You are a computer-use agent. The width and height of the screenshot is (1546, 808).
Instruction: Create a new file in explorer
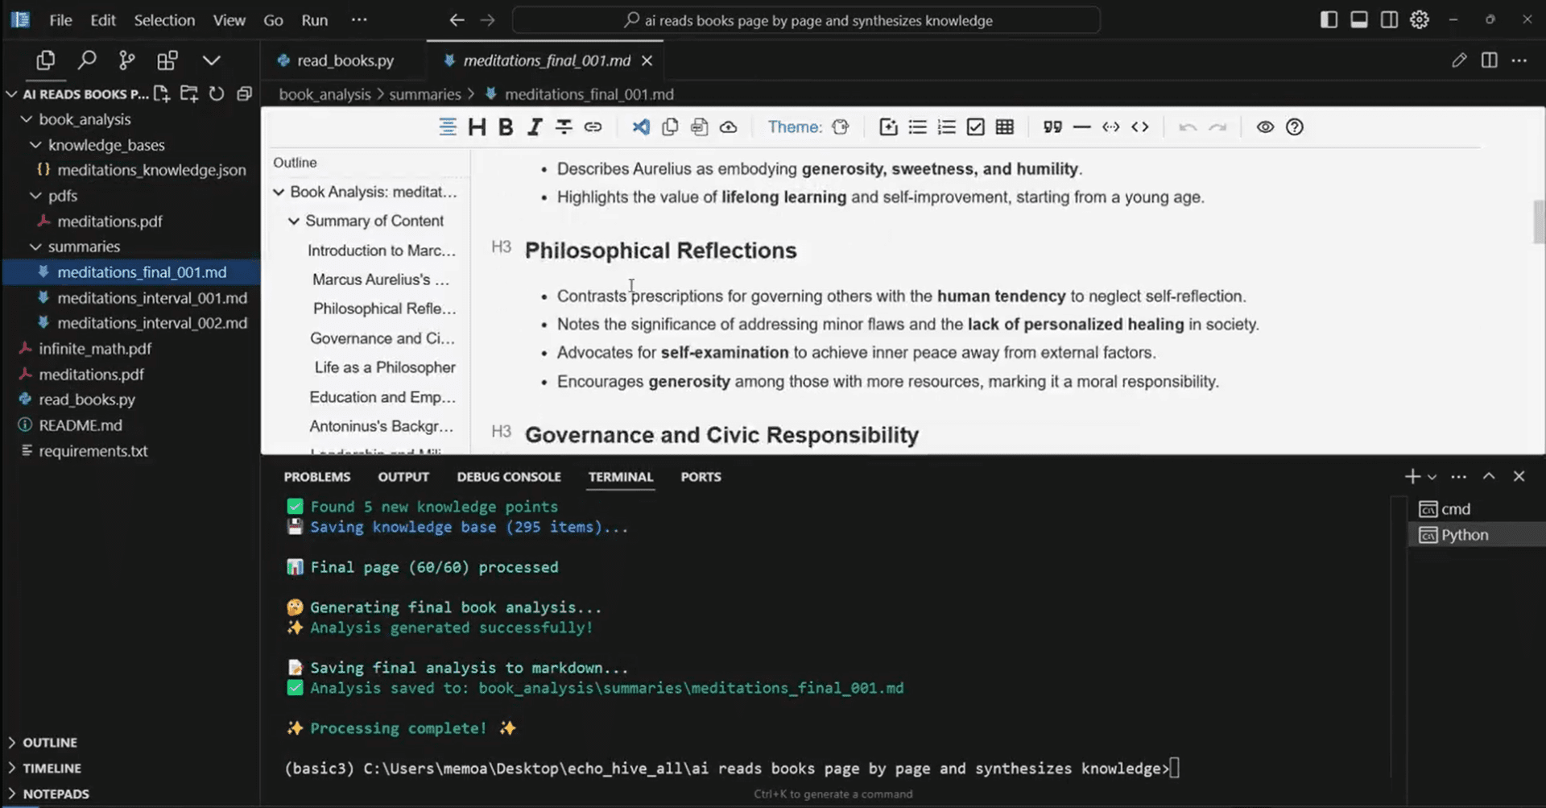tap(162, 93)
